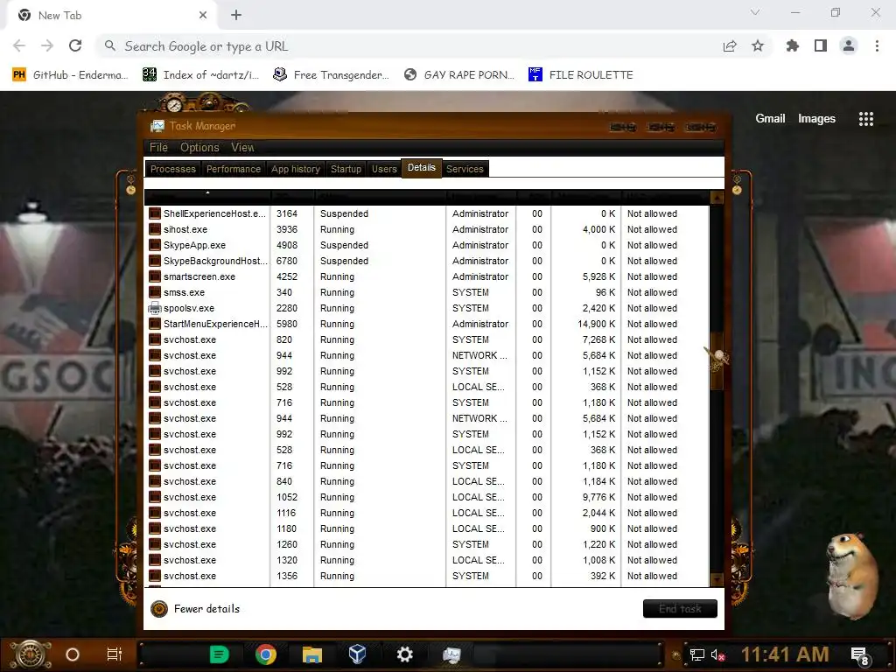The width and height of the screenshot is (896, 672).
Task: Select the sihost.exe process
Action: 426,230
